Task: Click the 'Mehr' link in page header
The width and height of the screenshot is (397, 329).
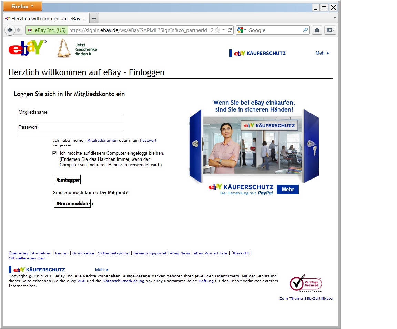Action: coord(322,53)
